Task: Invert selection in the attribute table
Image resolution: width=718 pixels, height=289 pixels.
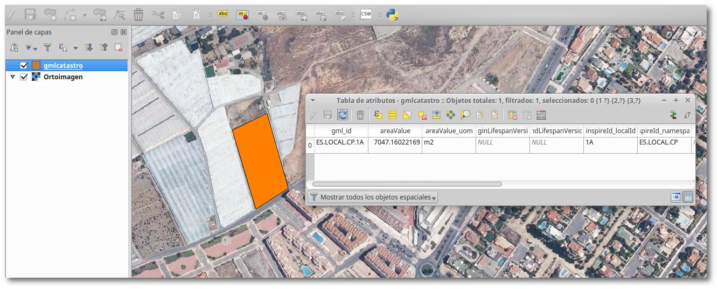Action: coord(407,115)
